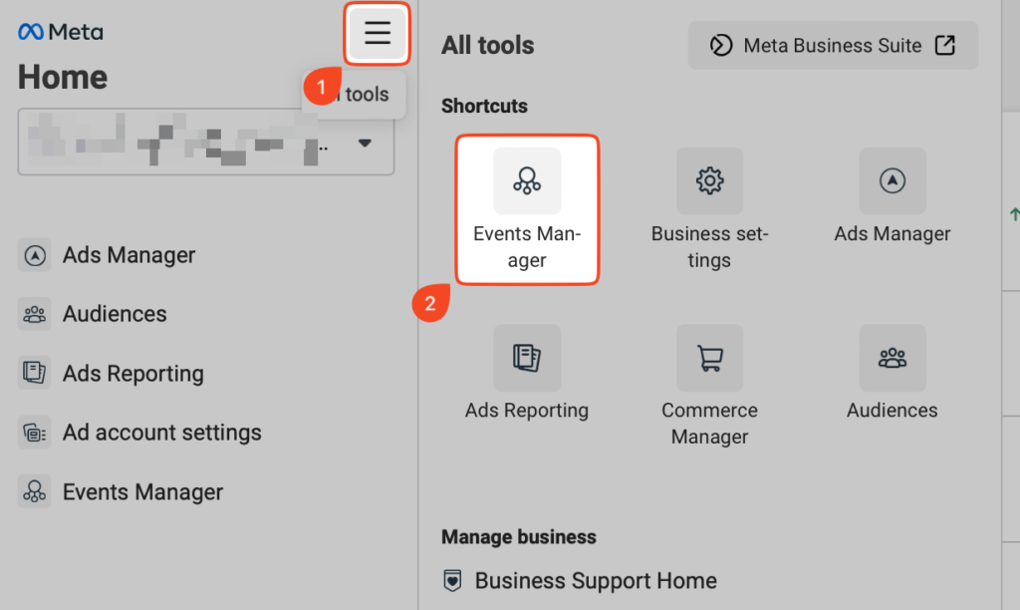Choose Events Manager in sidebar list
This screenshot has width=1020, height=610.
click(142, 492)
